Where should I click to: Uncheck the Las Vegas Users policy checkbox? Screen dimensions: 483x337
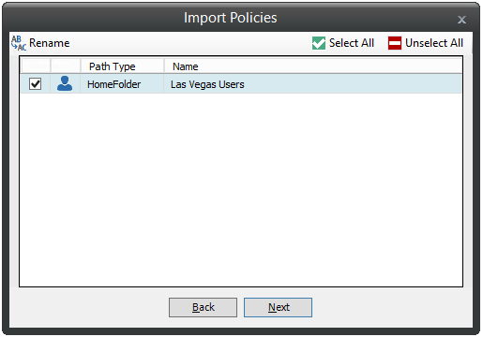point(35,84)
